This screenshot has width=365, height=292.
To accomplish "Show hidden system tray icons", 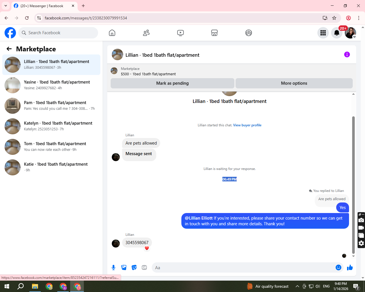I will (297, 286).
